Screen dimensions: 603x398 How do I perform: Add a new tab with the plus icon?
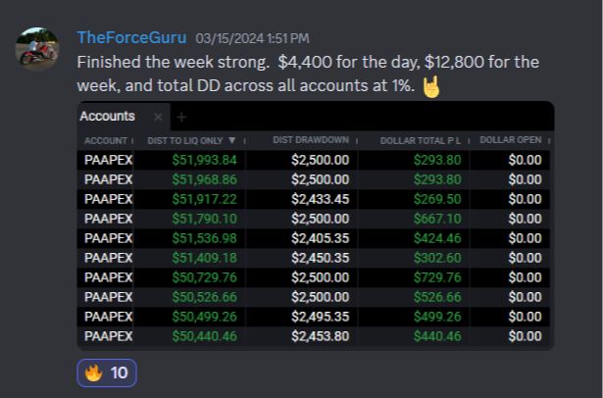181,117
